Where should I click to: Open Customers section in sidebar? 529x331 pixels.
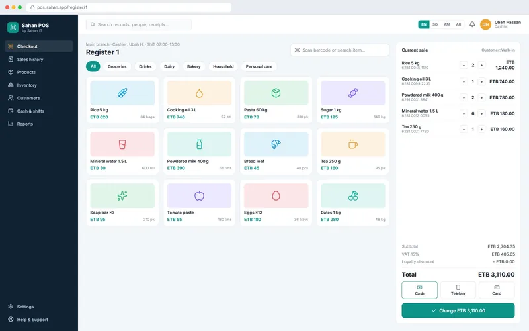(x=39, y=98)
